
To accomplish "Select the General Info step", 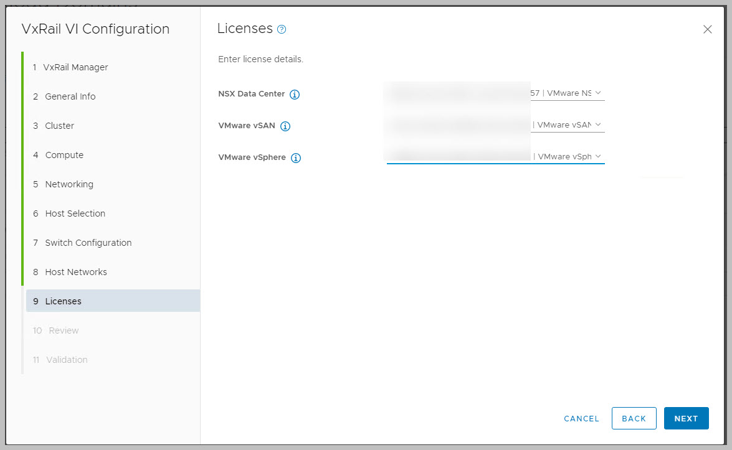I will pyautogui.click(x=70, y=96).
